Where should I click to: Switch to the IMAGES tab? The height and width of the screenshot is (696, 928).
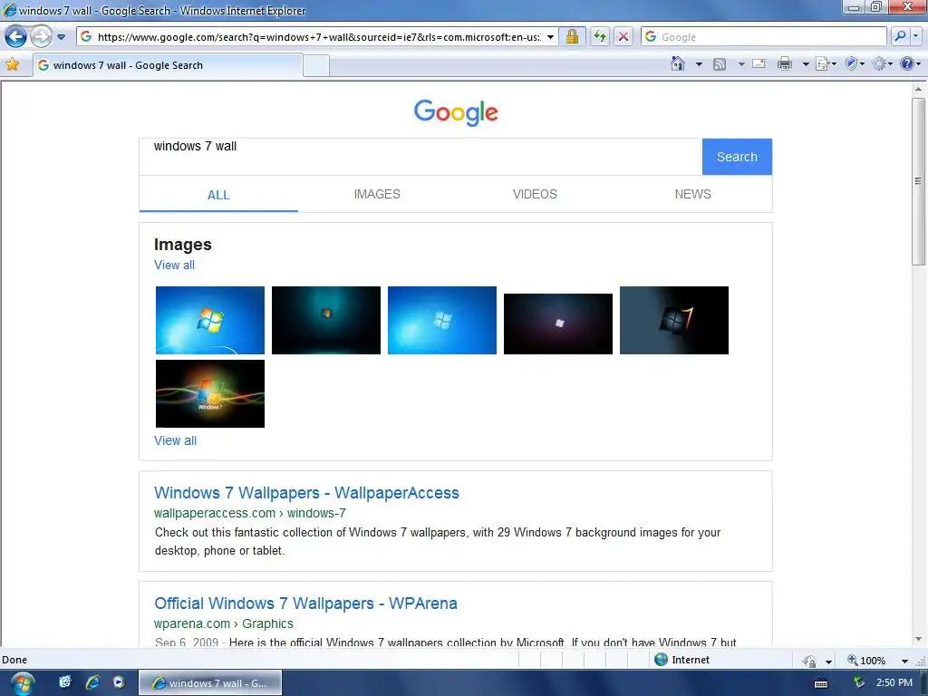click(x=377, y=194)
